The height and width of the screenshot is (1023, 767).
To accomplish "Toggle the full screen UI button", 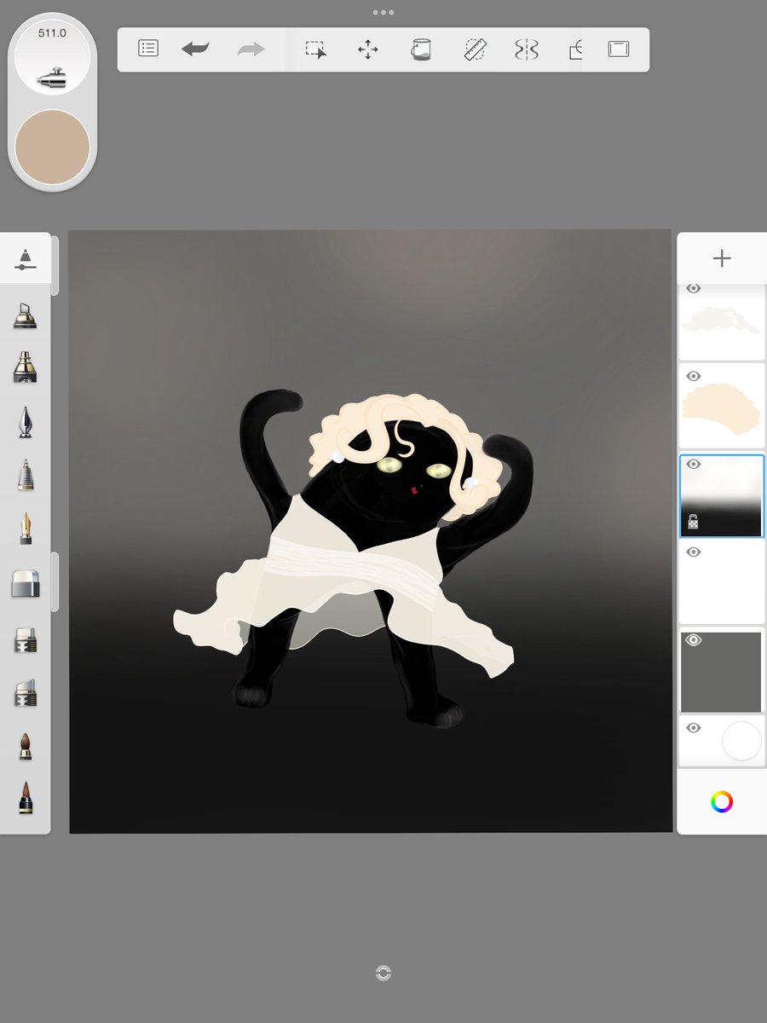I will click(x=618, y=49).
